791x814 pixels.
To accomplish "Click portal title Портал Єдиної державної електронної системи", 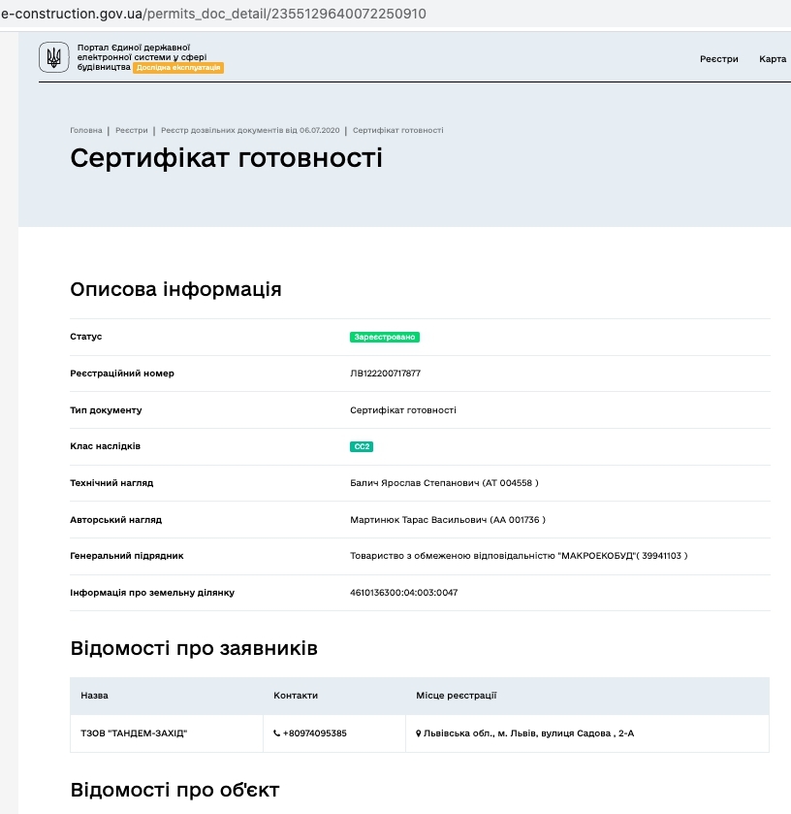I will pos(142,57).
